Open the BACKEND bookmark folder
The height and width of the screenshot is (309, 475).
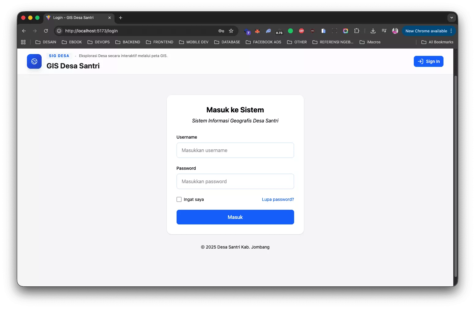[x=128, y=42]
